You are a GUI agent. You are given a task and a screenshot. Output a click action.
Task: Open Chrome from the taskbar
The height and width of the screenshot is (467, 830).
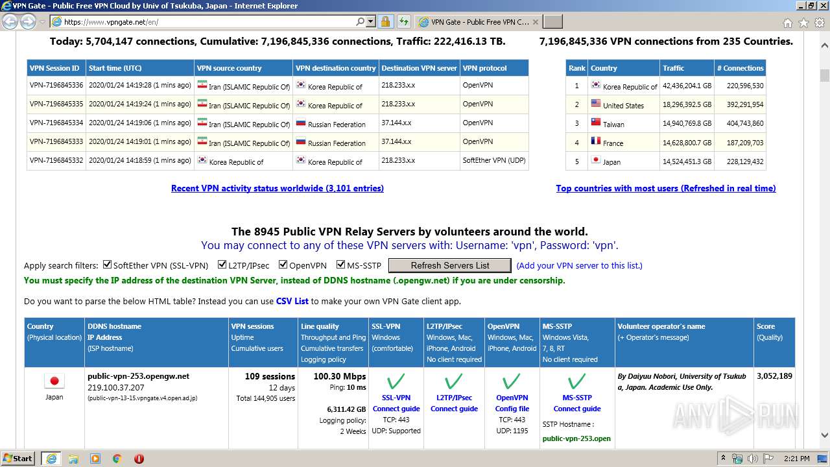coord(117,459)
